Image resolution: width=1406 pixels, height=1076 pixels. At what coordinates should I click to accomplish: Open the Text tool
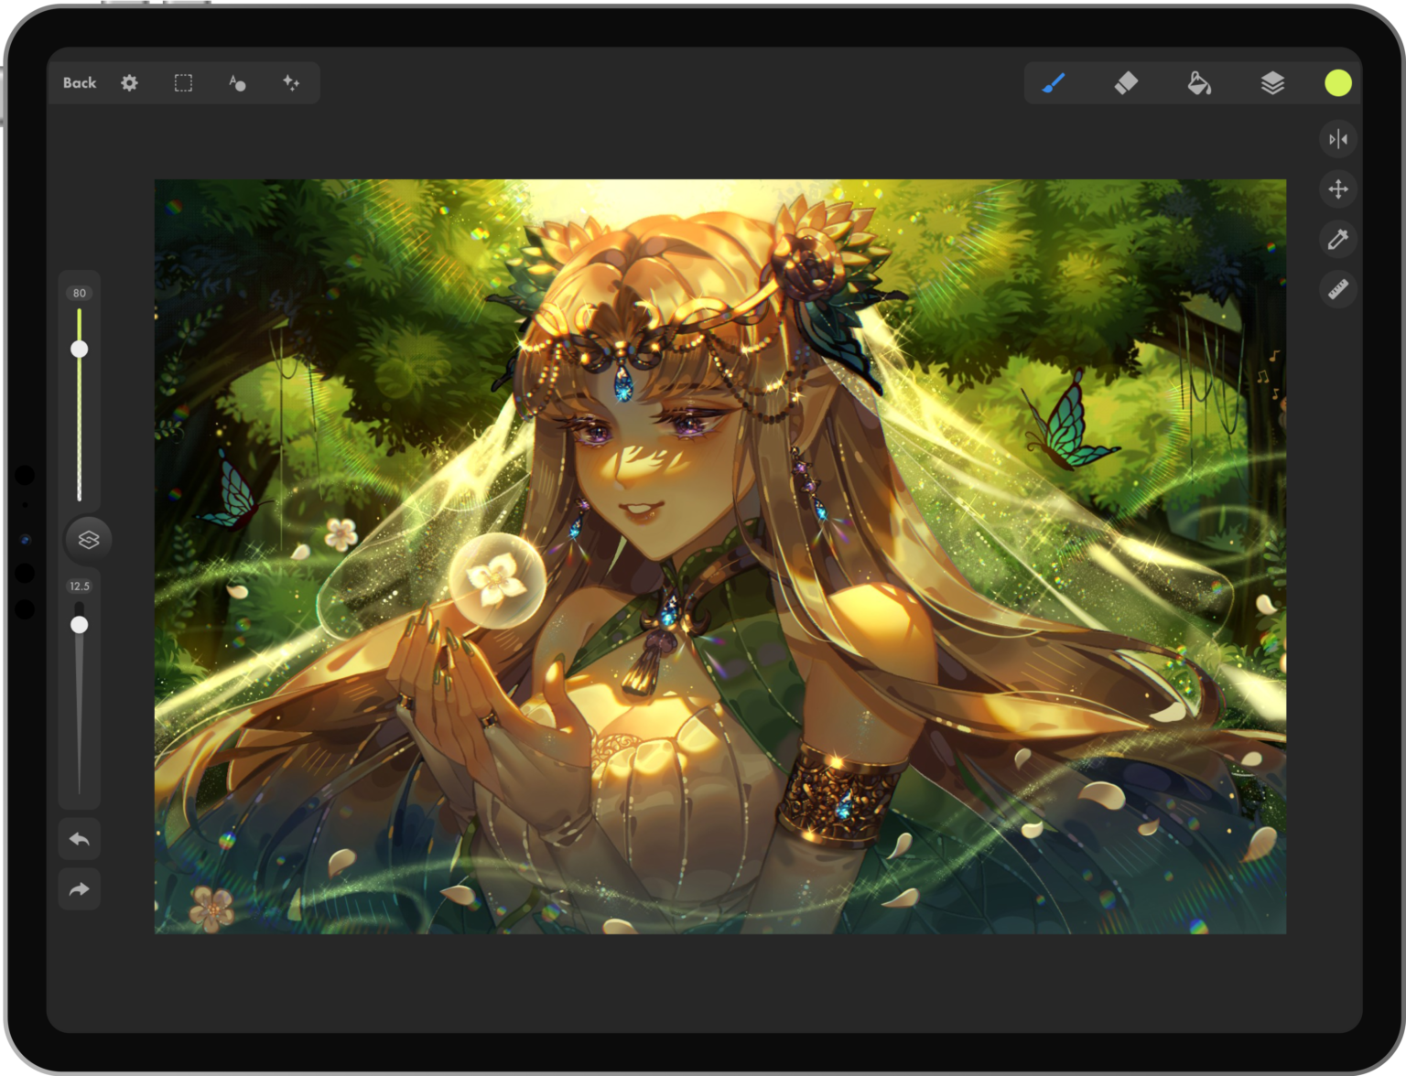237,83
